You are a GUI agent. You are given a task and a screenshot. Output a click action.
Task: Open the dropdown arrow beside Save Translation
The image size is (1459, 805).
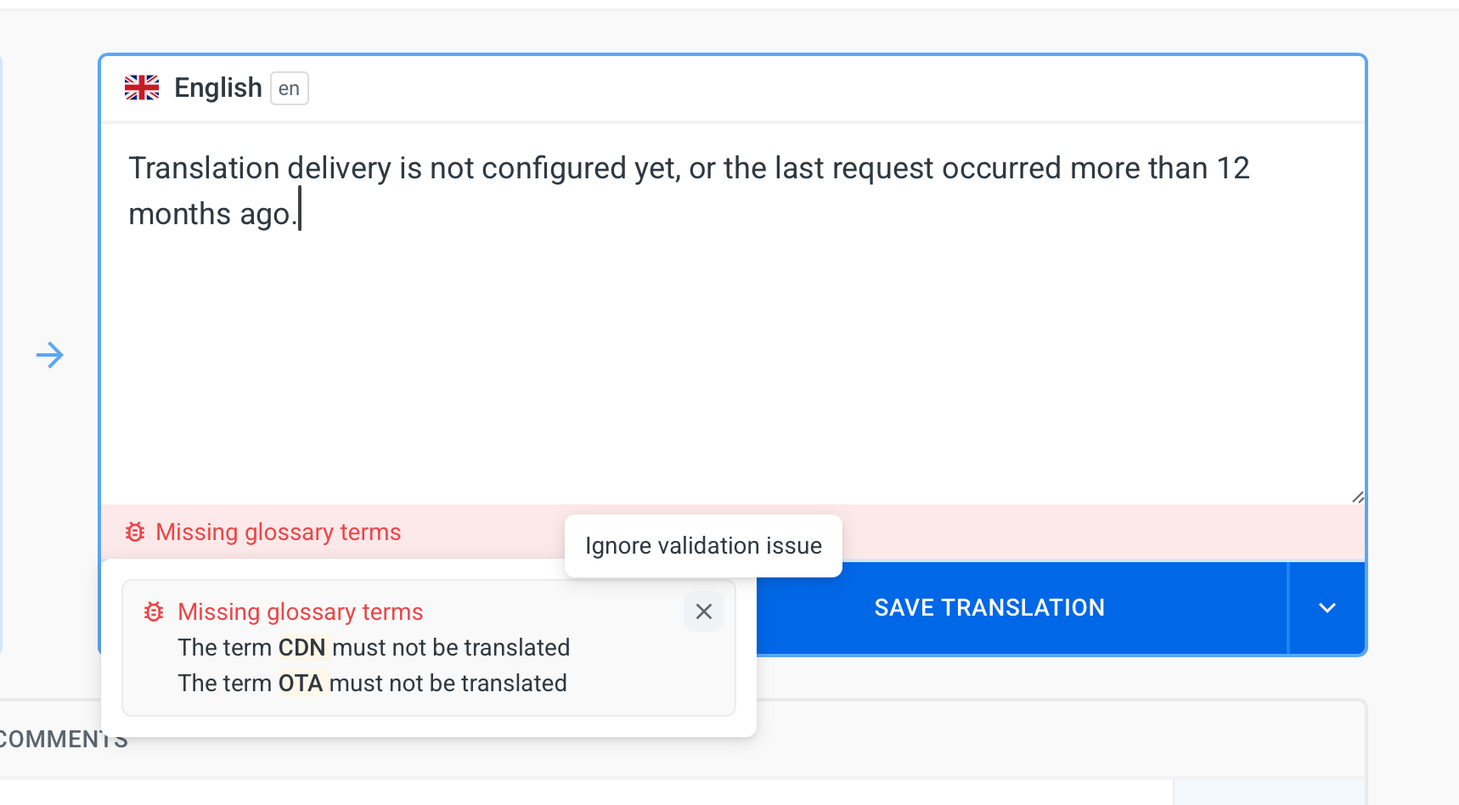[x=1327, y=608]
